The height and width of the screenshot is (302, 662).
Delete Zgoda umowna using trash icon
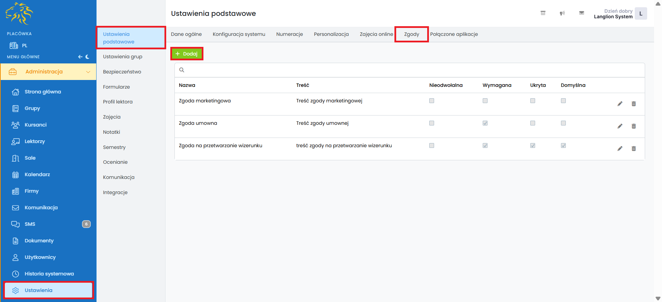633,126
